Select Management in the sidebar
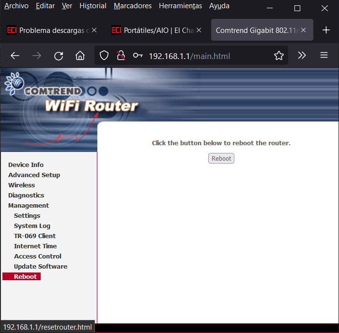 pos(29,206)
